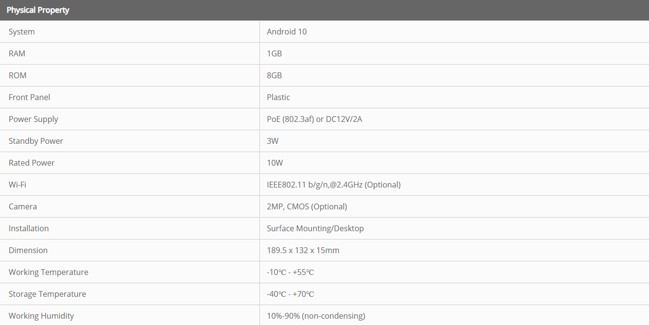Click the 10W rated power value
The image size is (649, 325).
coord(275,163)
